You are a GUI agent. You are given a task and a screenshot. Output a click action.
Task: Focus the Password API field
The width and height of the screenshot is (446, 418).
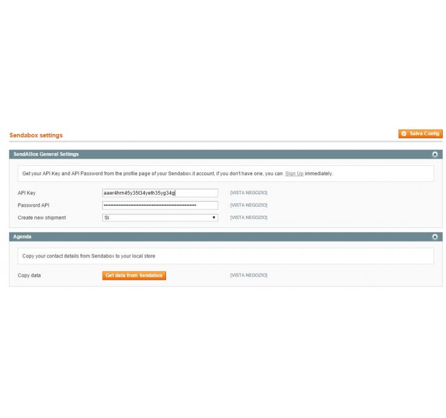160,205
